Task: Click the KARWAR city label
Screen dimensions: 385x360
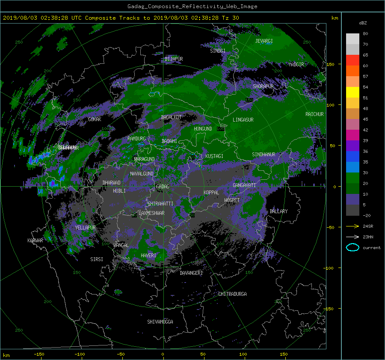Action: point(35,241)
